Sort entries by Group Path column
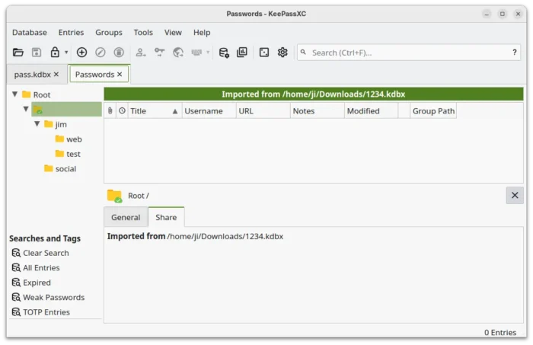Viewport: 533px width, 345px height. pyautogui.click(x=433, y=110)
